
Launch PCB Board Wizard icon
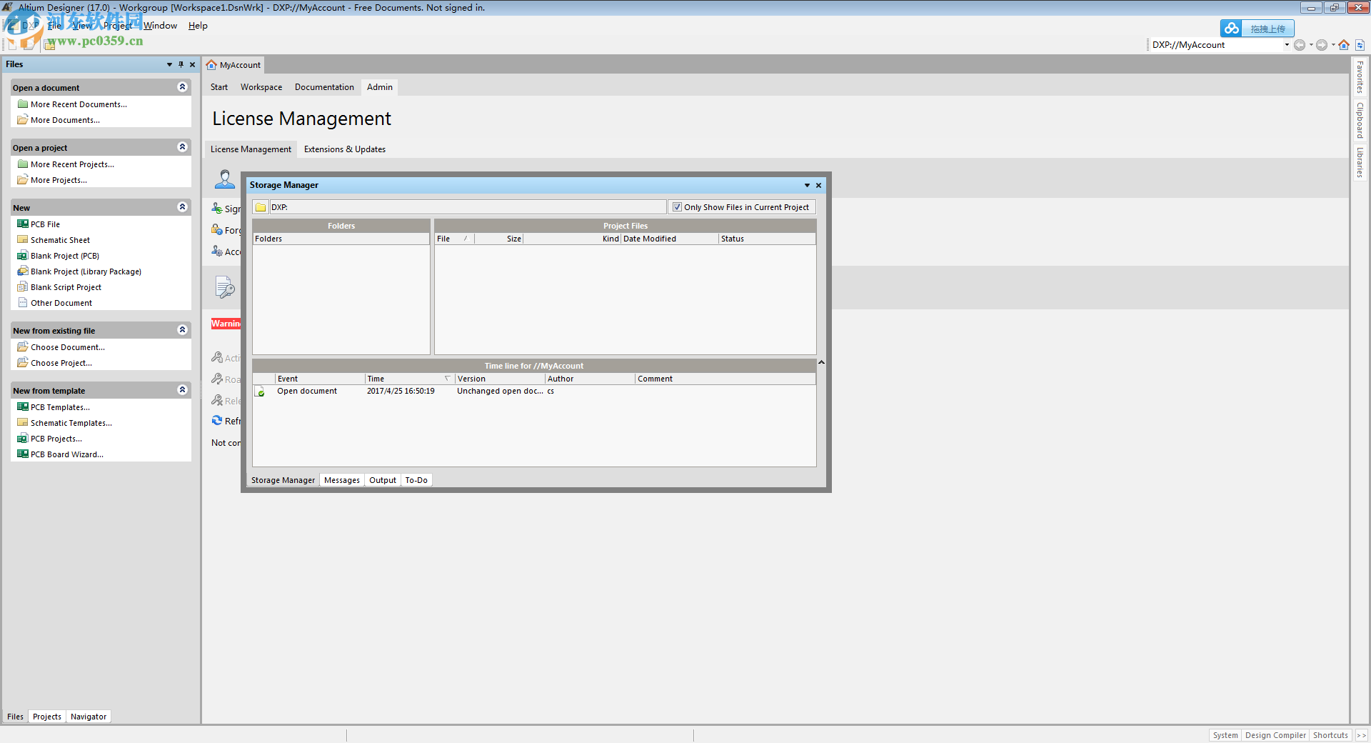click(x=23, y=454)
